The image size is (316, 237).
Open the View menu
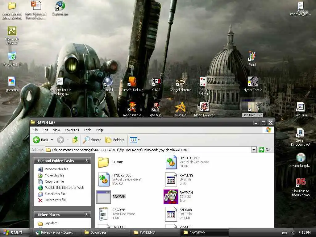point(57,130)
